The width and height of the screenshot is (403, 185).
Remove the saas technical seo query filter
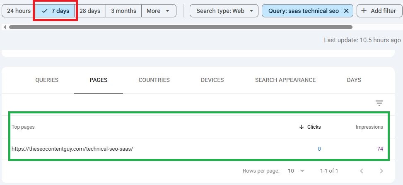346,11
